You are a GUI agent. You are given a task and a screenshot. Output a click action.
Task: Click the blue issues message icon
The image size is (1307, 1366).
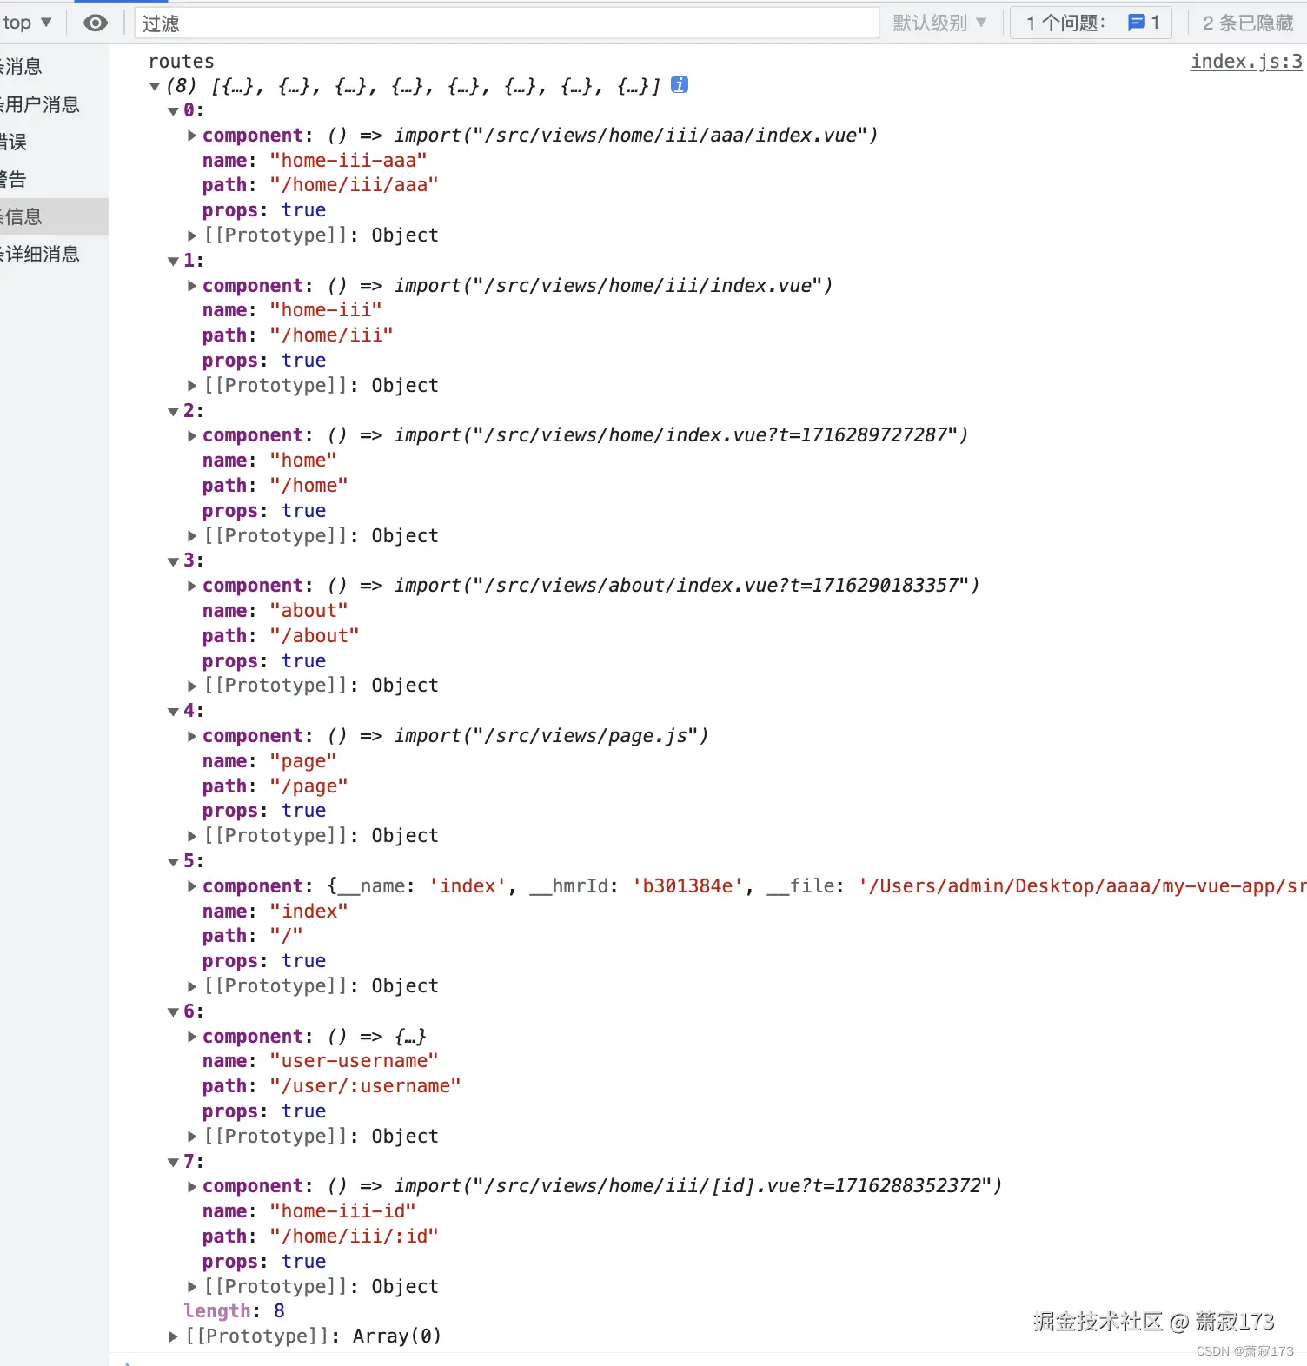1136,23
